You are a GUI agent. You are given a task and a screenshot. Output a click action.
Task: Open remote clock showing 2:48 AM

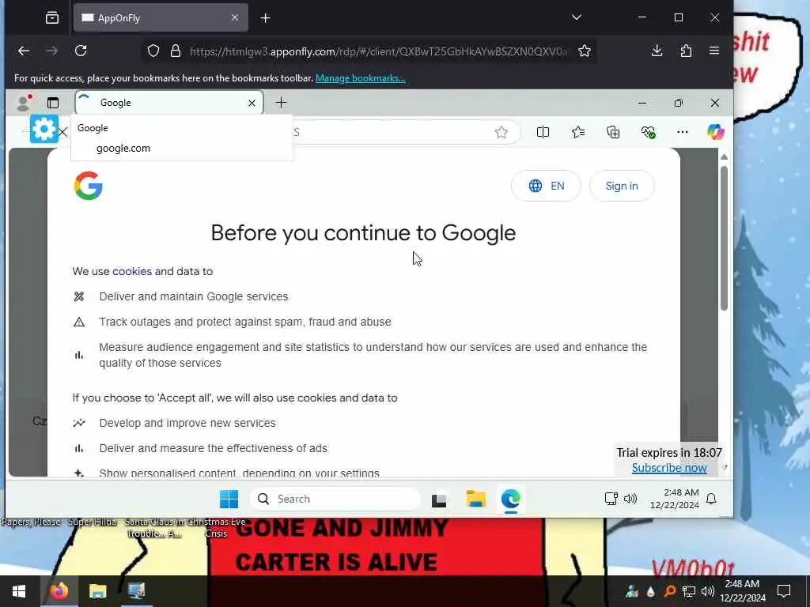[x=674, y=499]
